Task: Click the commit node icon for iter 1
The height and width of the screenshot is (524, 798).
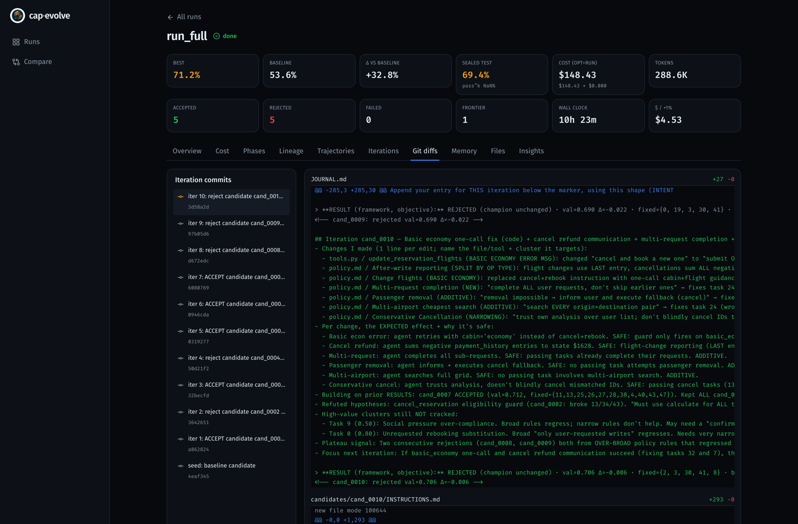Action: (181, 439)
